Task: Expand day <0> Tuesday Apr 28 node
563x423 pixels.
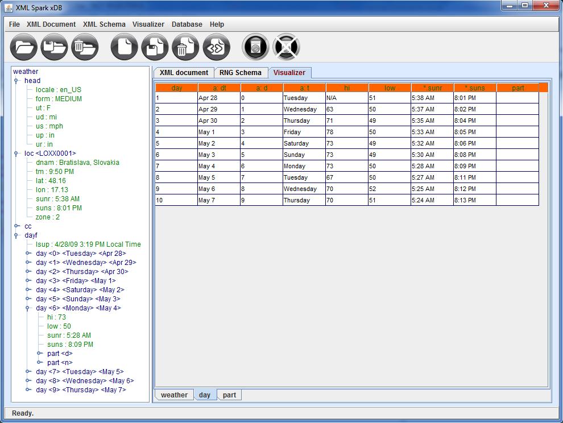Action: coord(28,253)
